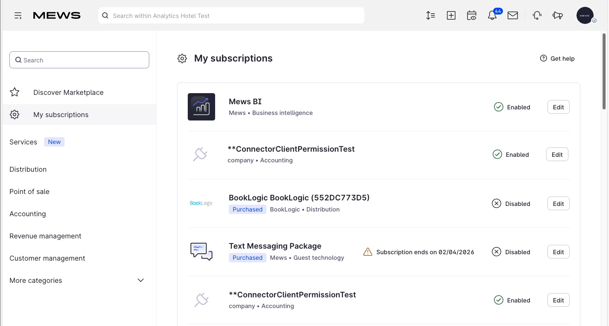The width and height of the screenshot is (609, 326).
Task: Edit the BookLogic subscription
Action: pos(559,203)
